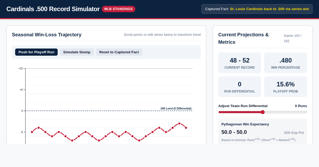Click the Push for Playoff Run button
Viewport: 319px width, 167px height.
coord(36,52)
